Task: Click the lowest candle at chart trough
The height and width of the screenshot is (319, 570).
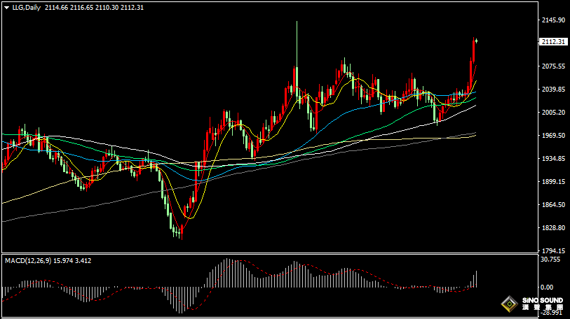Action: (180, 231)
